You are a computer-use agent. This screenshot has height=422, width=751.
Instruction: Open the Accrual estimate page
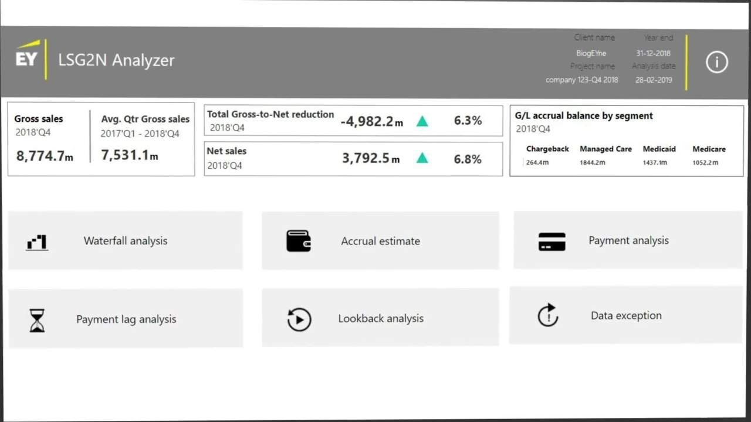coord(380,240)
